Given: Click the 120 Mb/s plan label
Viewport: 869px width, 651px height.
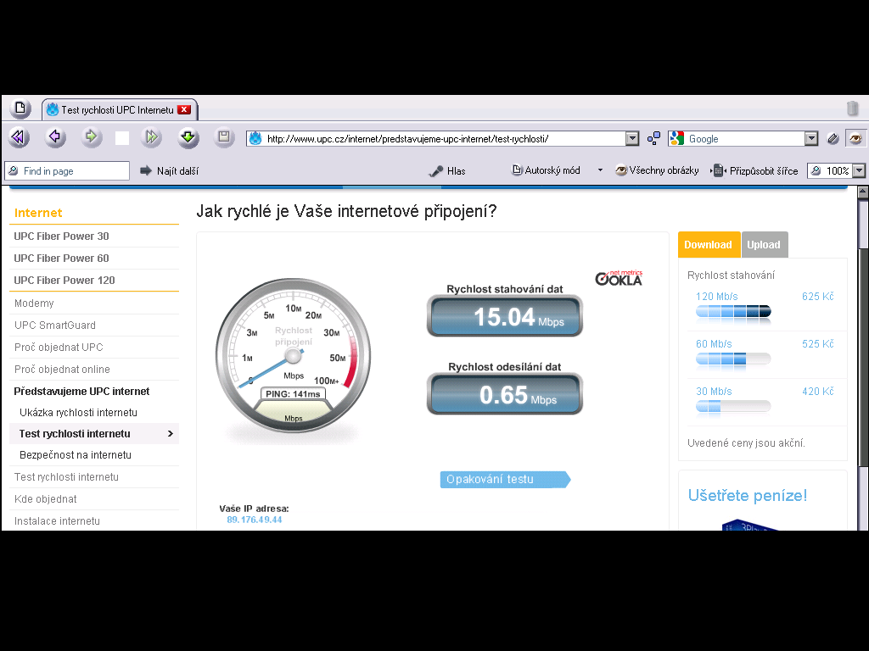Looking at the screenshot, I should 716,297.
